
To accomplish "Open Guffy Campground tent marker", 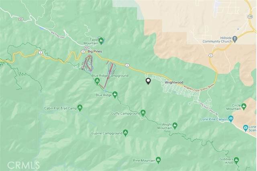I will click(x=143, y=113).
